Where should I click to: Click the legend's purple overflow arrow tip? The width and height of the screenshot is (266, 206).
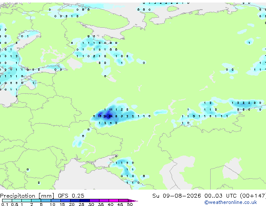(x=134, y=201)
